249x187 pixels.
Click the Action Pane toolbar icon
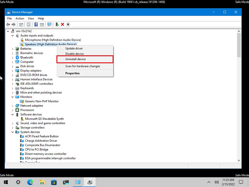[42, 24]
